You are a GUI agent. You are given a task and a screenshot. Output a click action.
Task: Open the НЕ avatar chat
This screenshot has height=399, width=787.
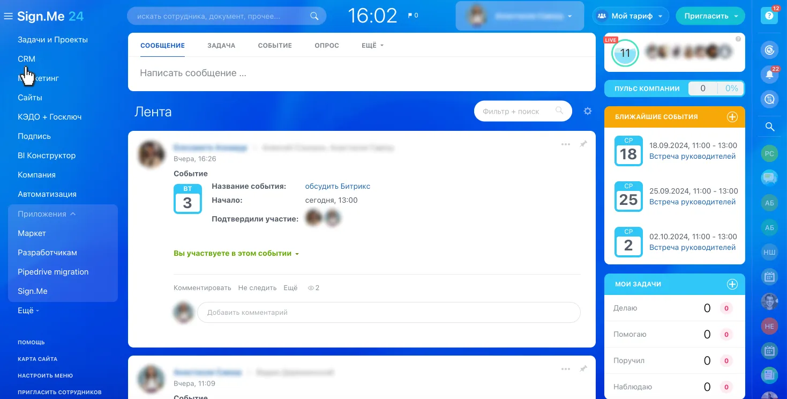[769, 326]
